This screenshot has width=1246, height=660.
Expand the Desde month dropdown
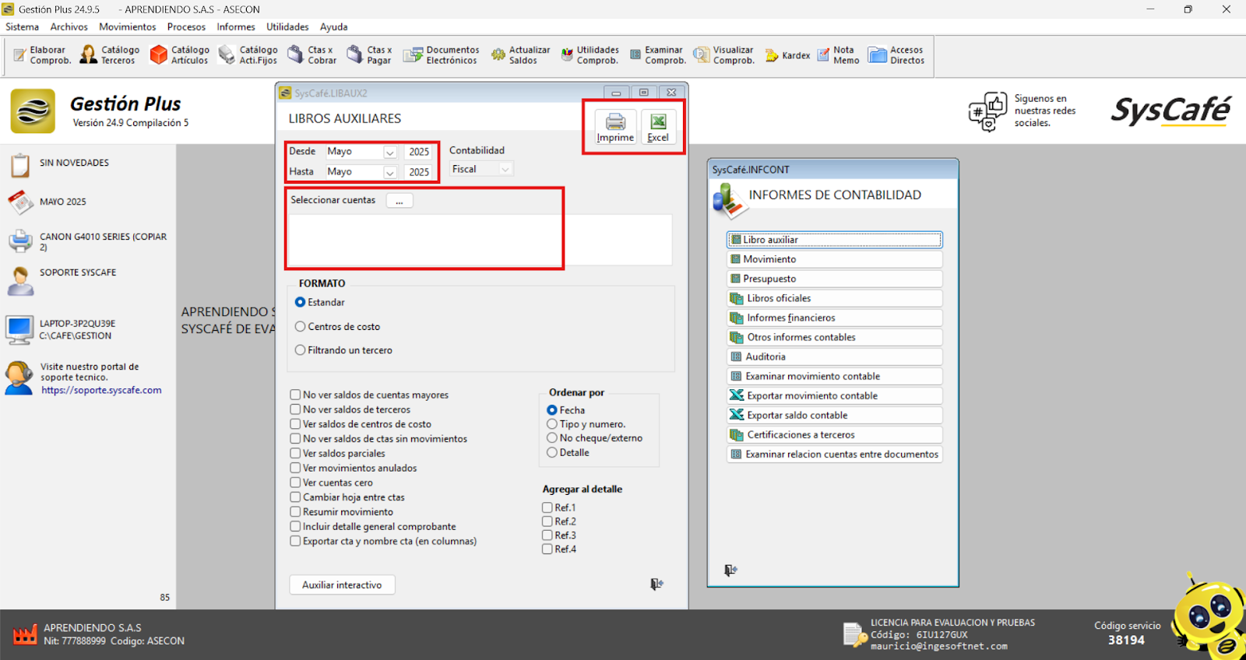click(x=390, y=153)
